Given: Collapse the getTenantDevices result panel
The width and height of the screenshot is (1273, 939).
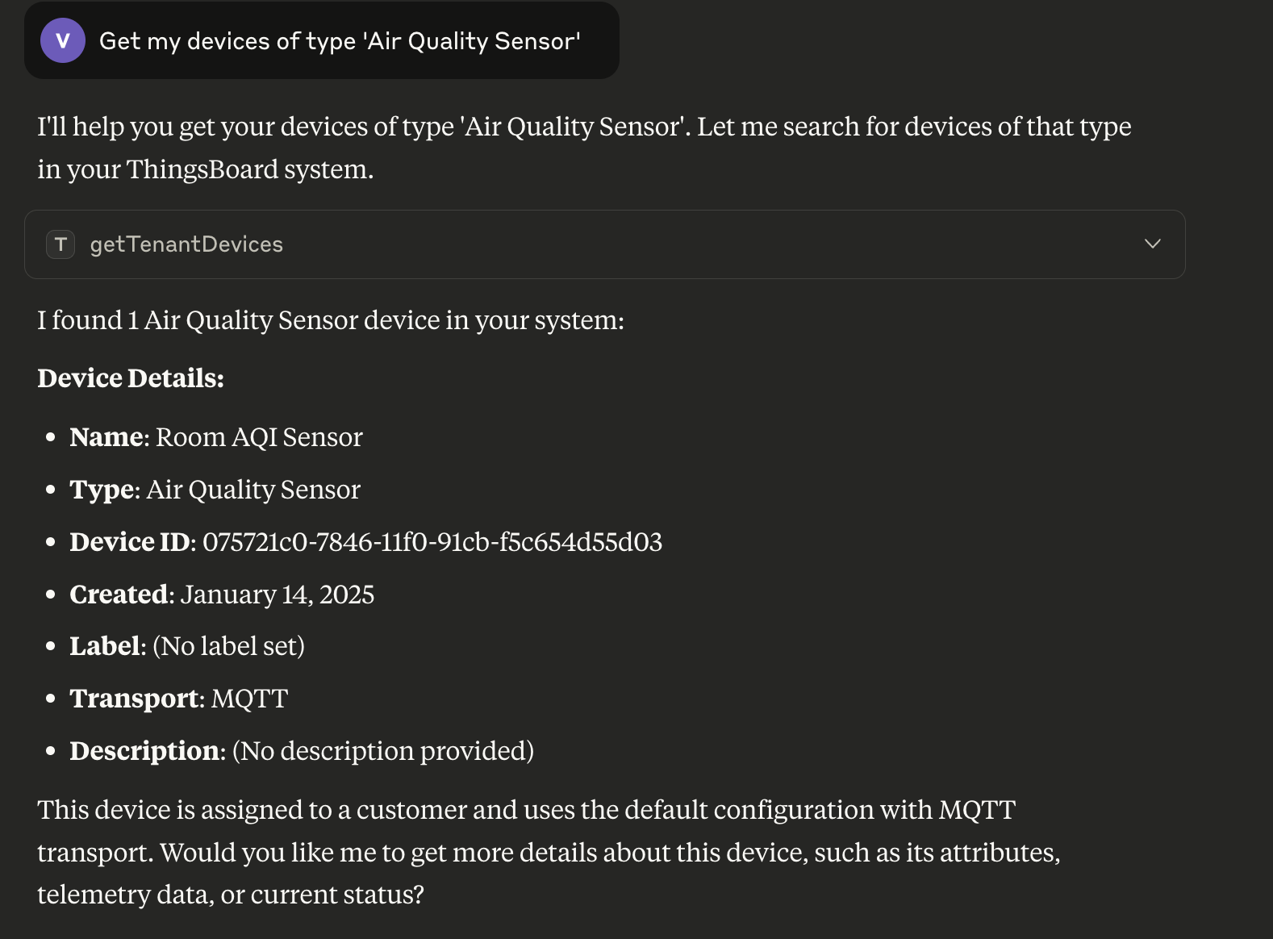Looking at the screenshot, I should 1153,244.
